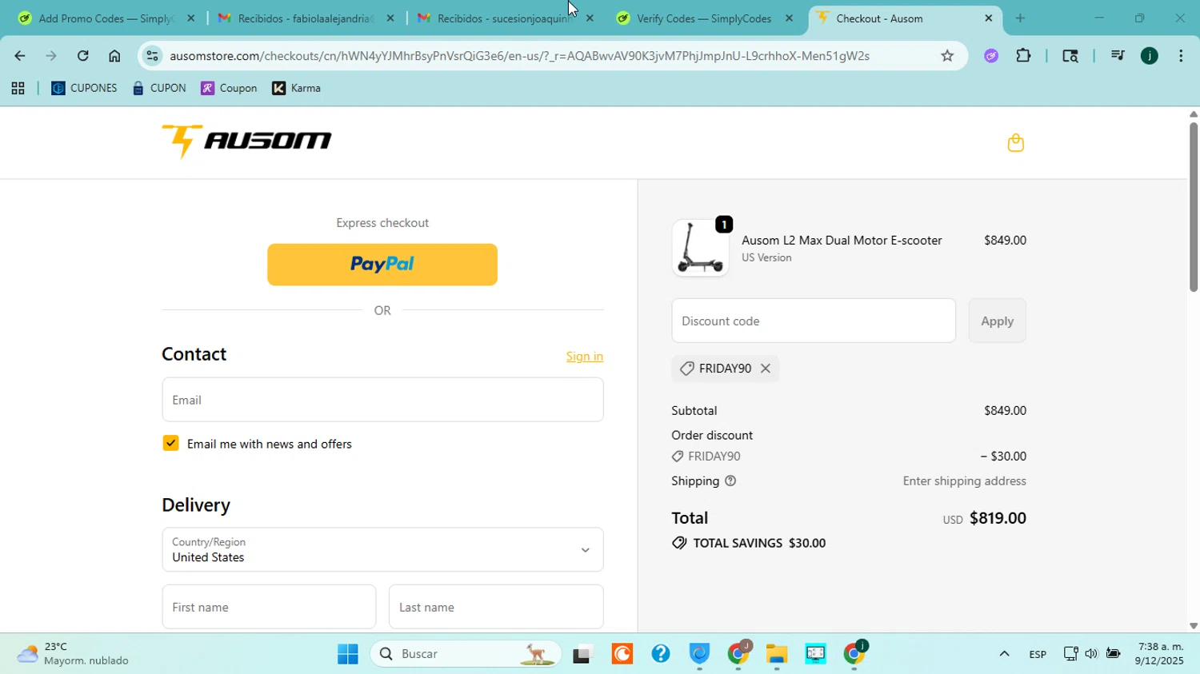
Task: Open the orange C taskbar app
Action: click(x=622, y=654)
